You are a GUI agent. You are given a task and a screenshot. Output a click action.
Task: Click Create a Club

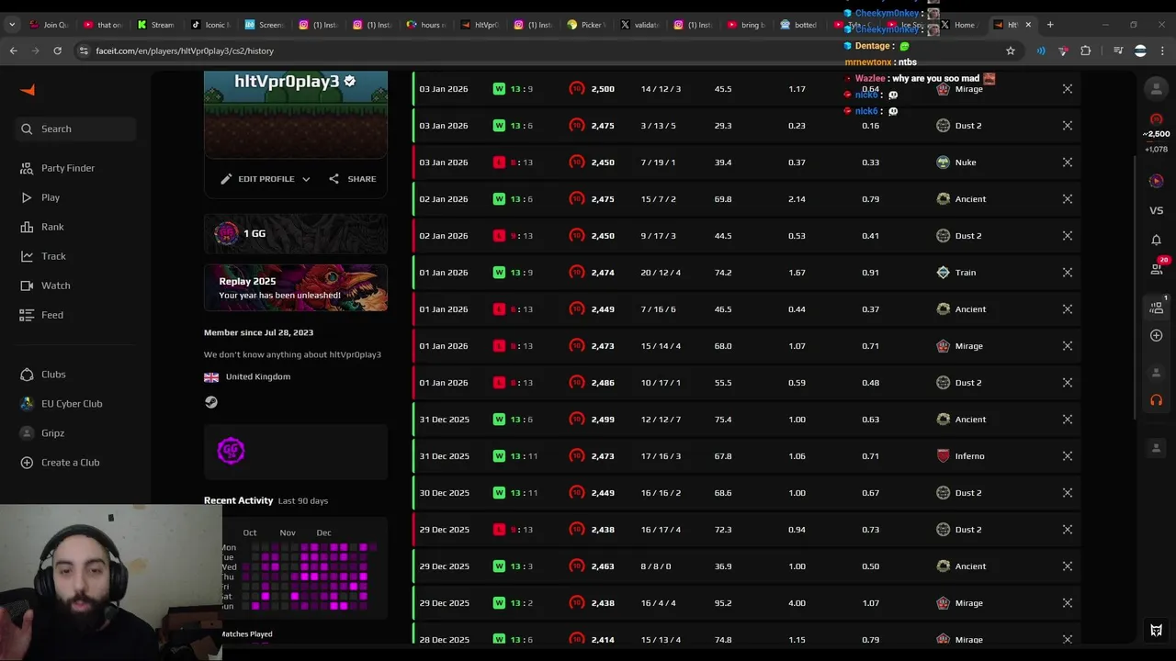60,463
